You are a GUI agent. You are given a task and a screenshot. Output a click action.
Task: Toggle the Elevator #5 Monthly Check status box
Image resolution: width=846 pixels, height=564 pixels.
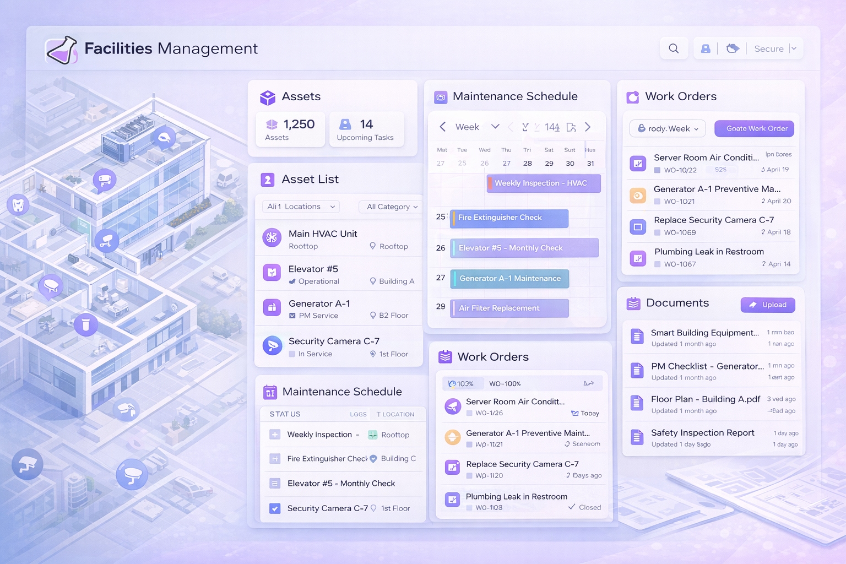(275, 484)
